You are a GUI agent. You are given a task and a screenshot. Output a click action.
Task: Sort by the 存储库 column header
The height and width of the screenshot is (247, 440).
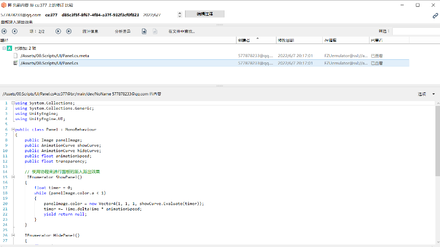[346, 40]
